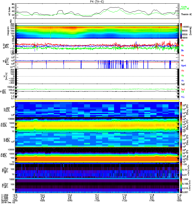Screen dimensions: 194x206
Task: Click the blue Viz velocity legend label
Action: [x=183, y=81]
